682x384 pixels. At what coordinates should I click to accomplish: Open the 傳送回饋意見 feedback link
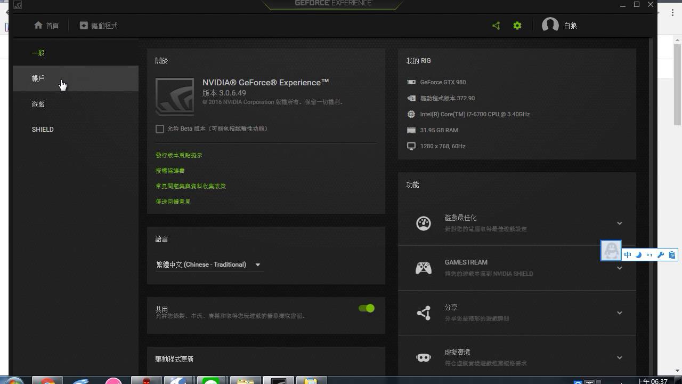click(173, 202)
